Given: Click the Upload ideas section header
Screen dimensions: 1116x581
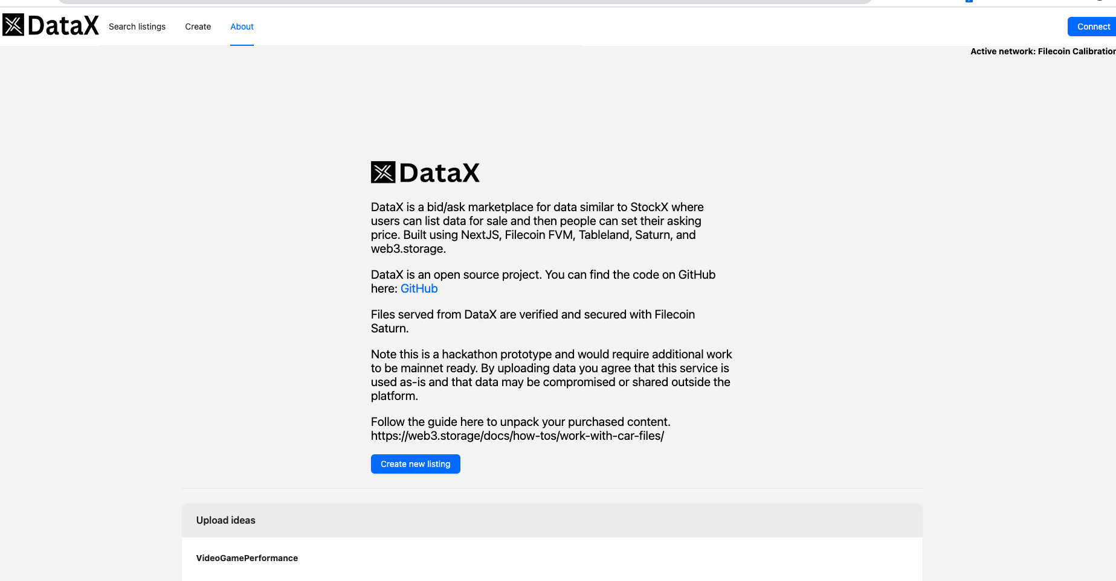Looking at the screenshot, I should click(552, 520).
